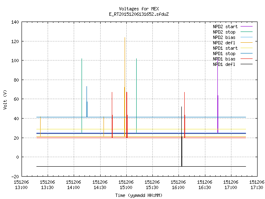Click the red spike between 14:30 and 15:00

(x=112, y=115)
